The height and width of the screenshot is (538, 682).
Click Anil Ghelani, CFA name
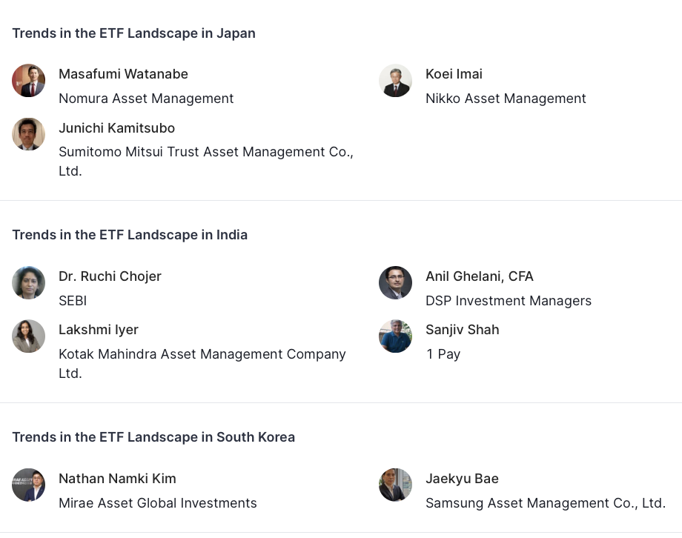pyautogui.click(x=479, y=276)
